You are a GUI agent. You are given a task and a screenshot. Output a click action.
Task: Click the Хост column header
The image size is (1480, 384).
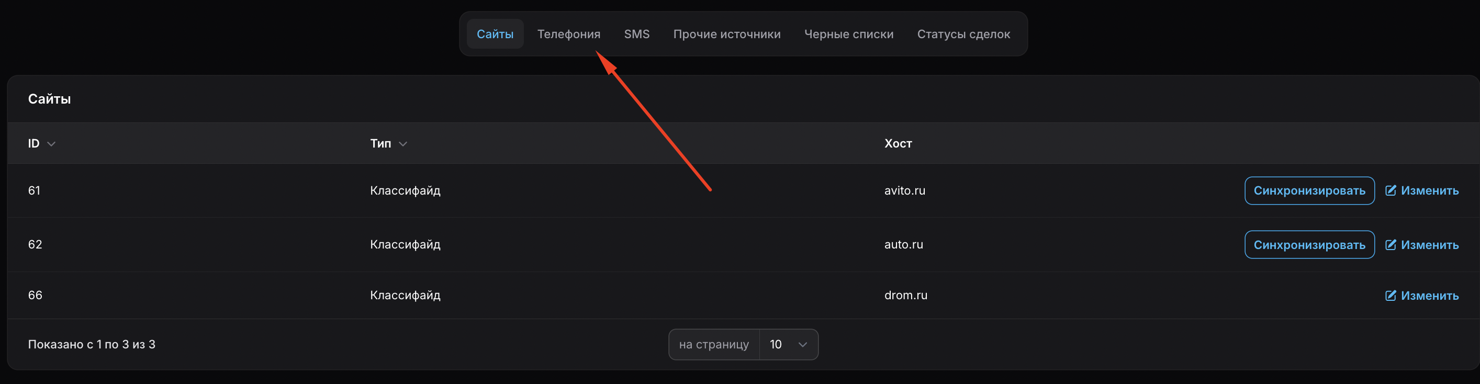point(898,143)
